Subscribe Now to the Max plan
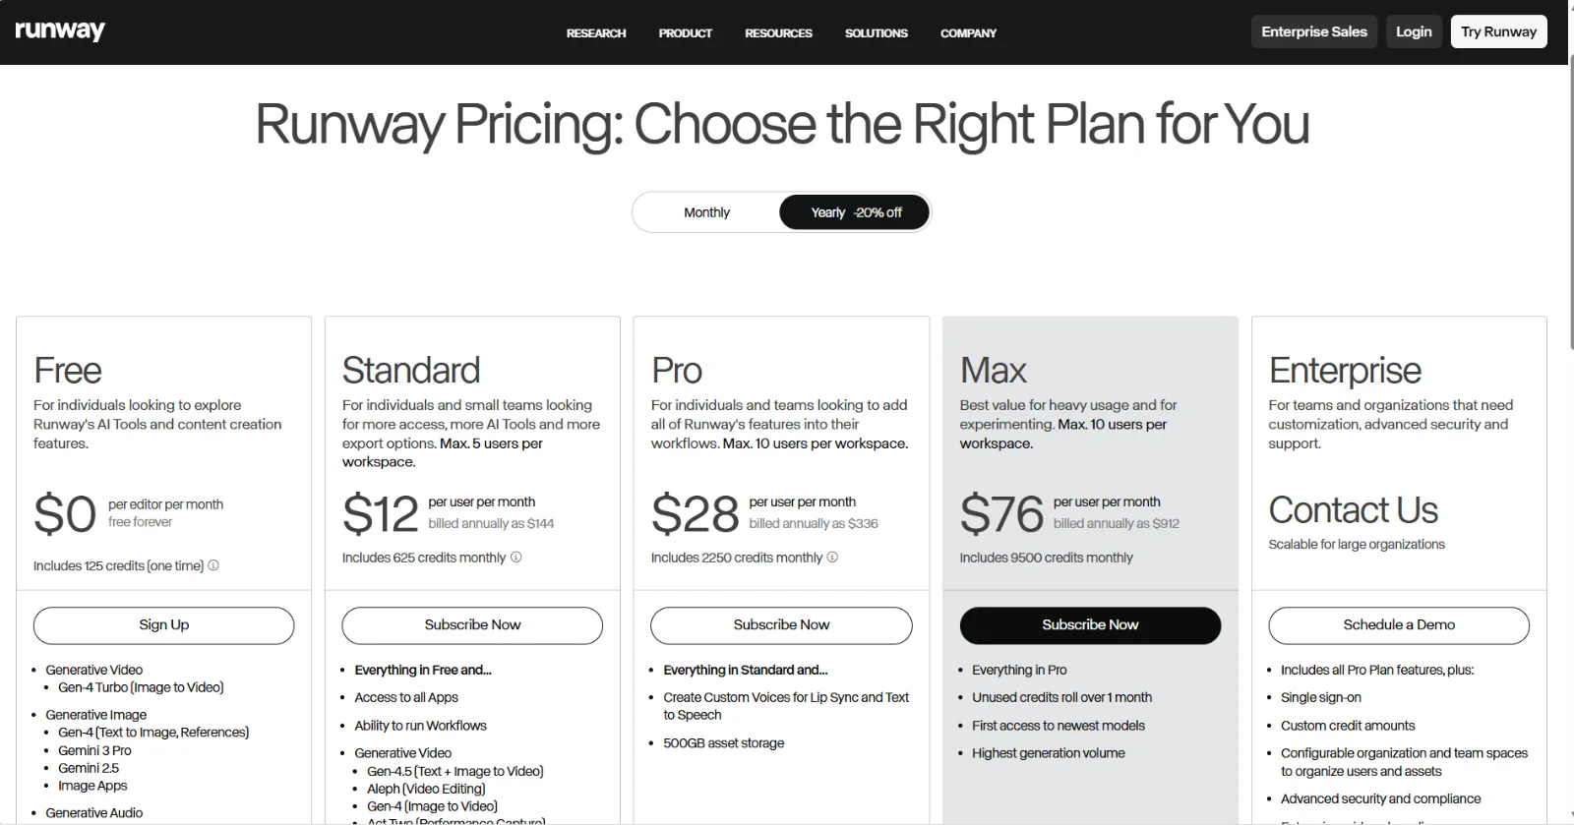Viewport: 1574px width, 825px height. [x=1090, y=625]
